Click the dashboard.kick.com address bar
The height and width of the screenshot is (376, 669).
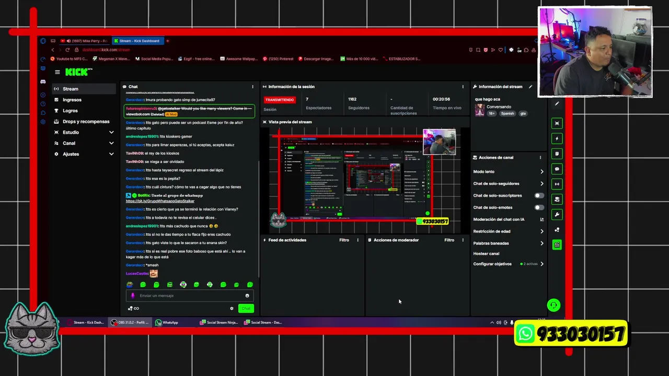pos(106,50)
